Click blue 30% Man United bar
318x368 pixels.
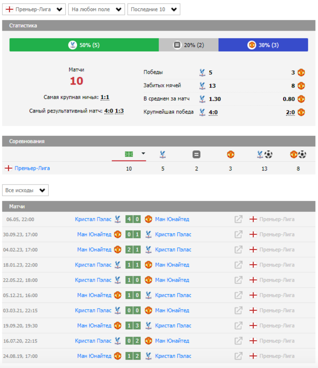click(x=263, y=45)
